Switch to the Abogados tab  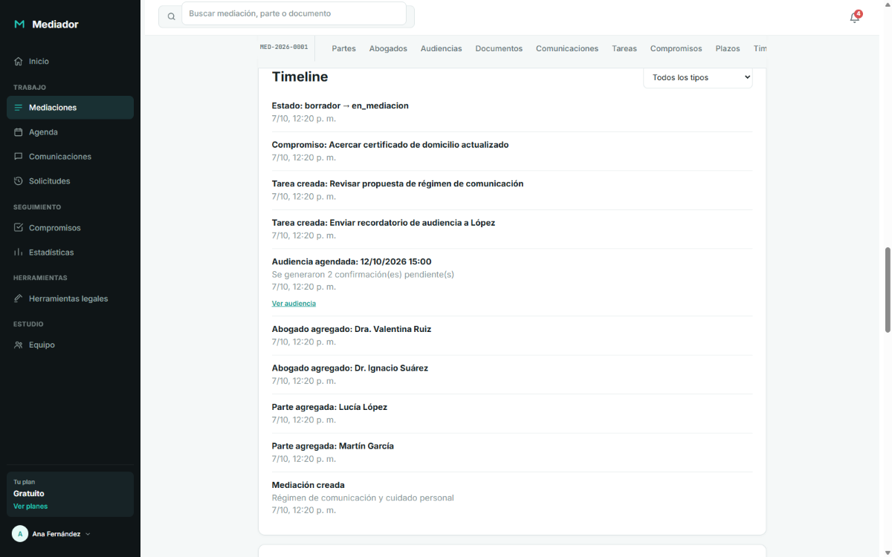pyautogui.click(x=388, y=48)
